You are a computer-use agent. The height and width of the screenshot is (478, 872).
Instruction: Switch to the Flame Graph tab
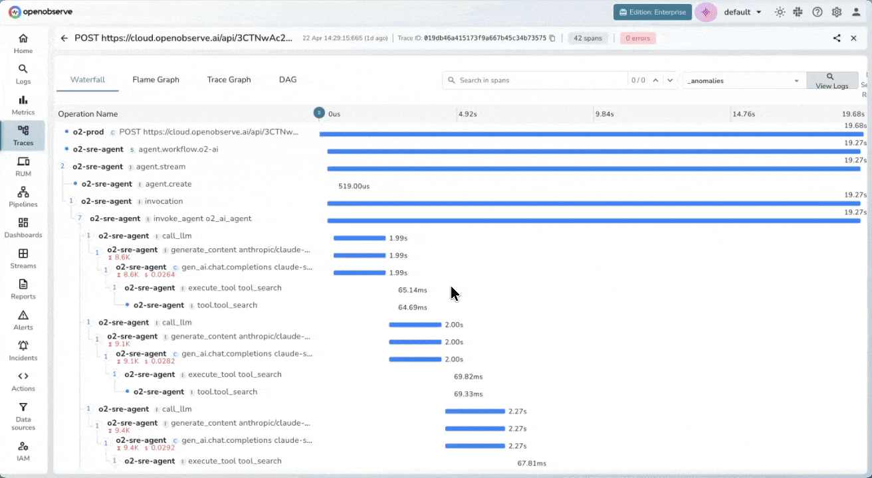click(156, 80)
